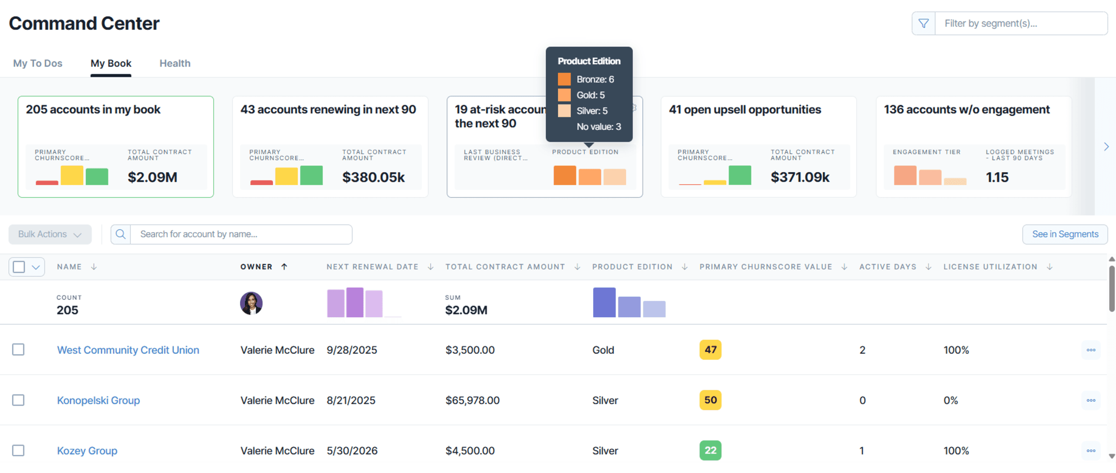Click the magnifier icon in the account search bar
The image size is (1116, 473).
(x=120, y=234)
